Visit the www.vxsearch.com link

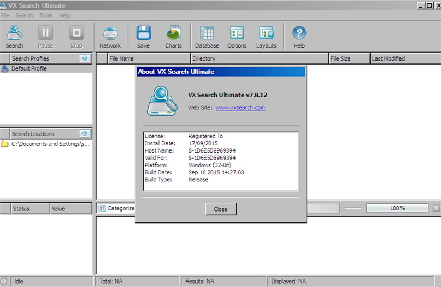tap(240, 108)
